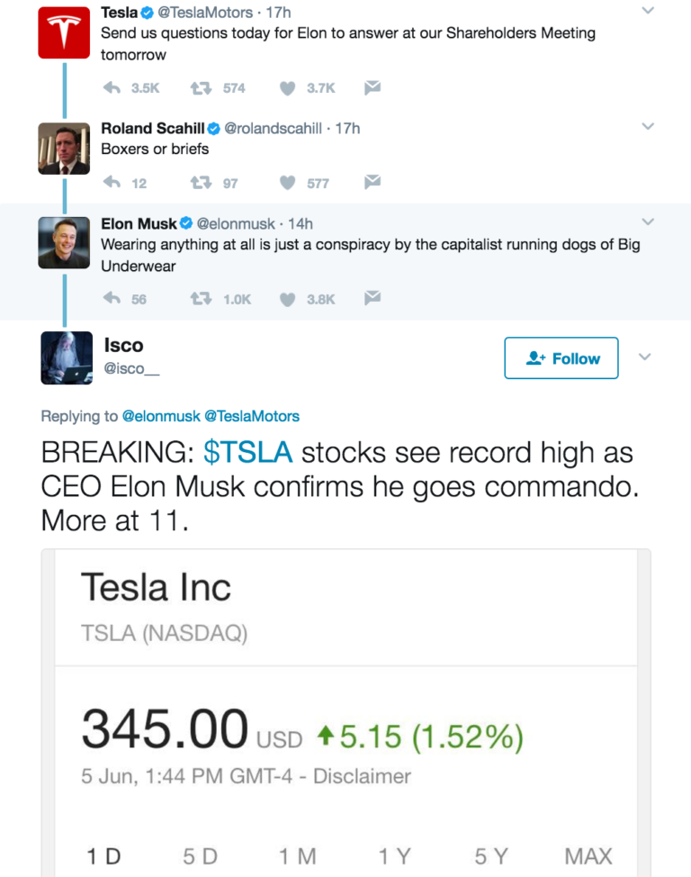691x877 pixels.
Task: Open more options on Tesla's tweet
Action: click(x=647, y=11)
